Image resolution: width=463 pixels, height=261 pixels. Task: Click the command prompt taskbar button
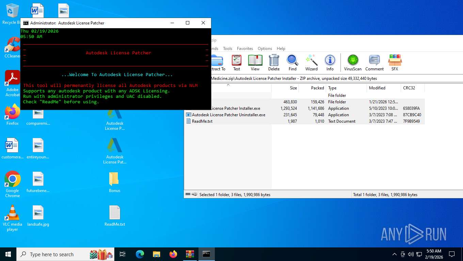(206, 254)
